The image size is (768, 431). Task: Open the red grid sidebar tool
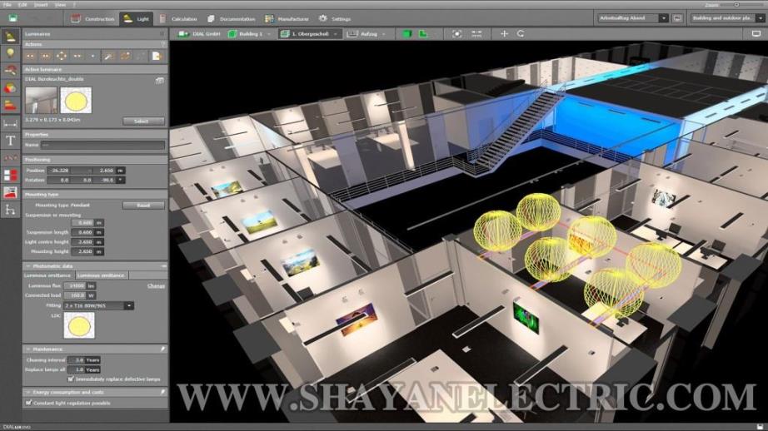(x=10, y=175)
